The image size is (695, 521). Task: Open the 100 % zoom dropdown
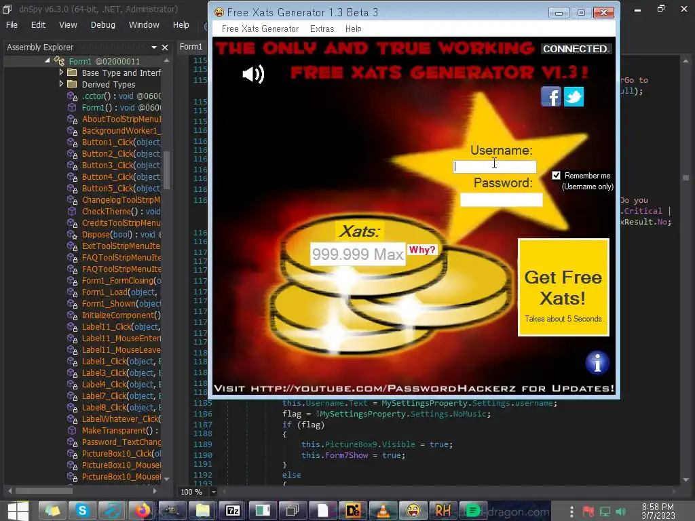click(214, 492)
